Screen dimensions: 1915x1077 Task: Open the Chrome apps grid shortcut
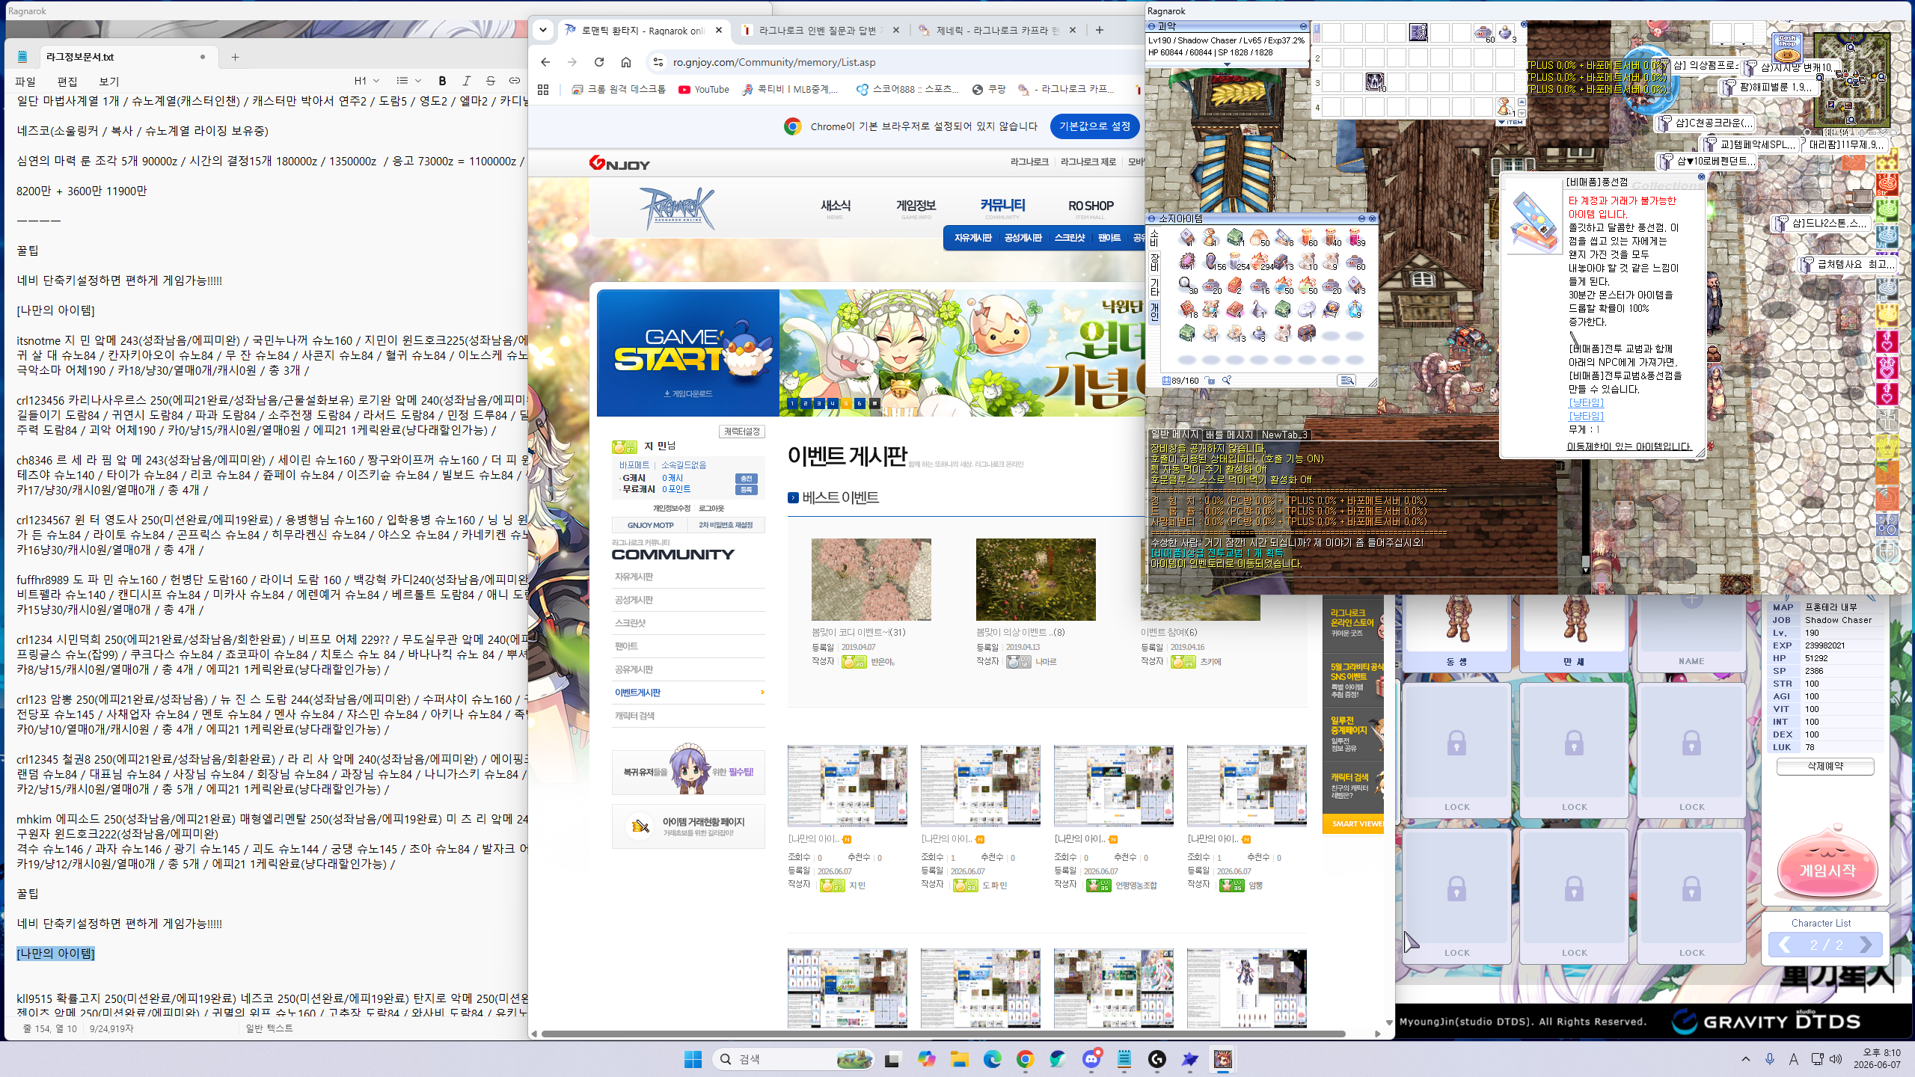543,90
